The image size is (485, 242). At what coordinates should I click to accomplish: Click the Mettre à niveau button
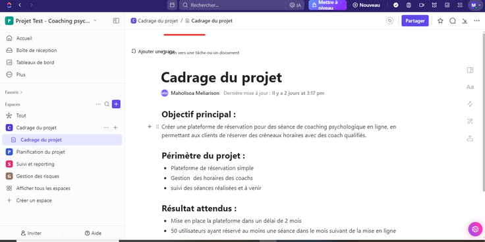click(x=328, y=5)
